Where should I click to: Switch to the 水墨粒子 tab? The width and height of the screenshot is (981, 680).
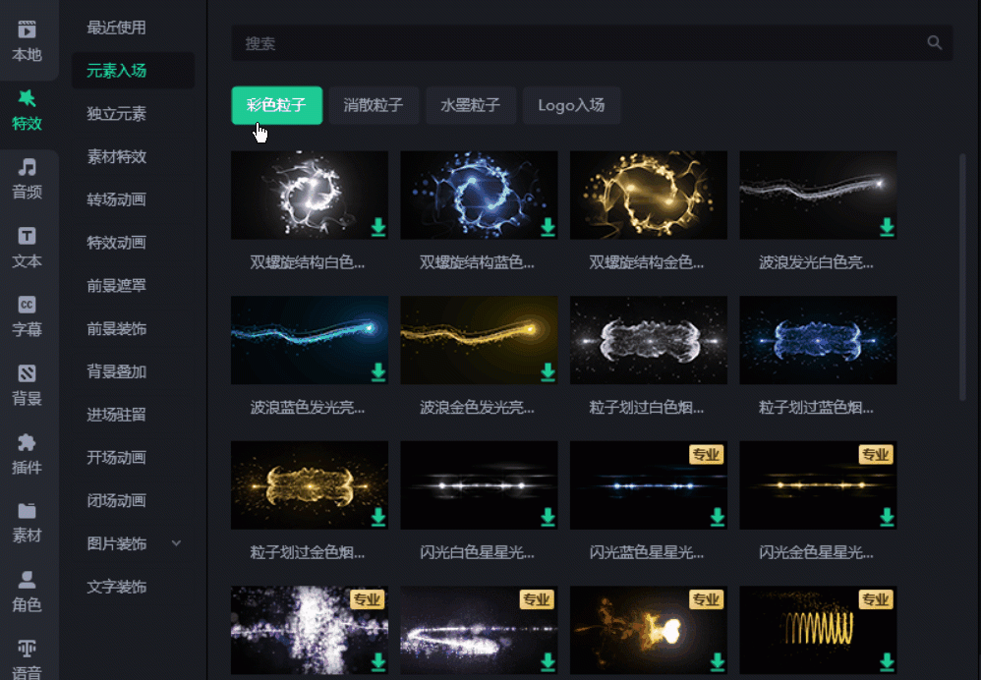471,105
